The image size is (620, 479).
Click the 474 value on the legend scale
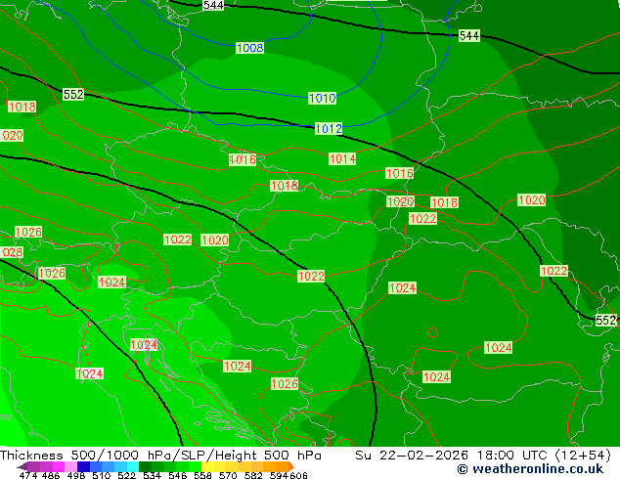pos(28,475)
